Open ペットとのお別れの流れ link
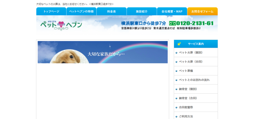This screenshot has width=254, height=119. (x=196, y=80)
